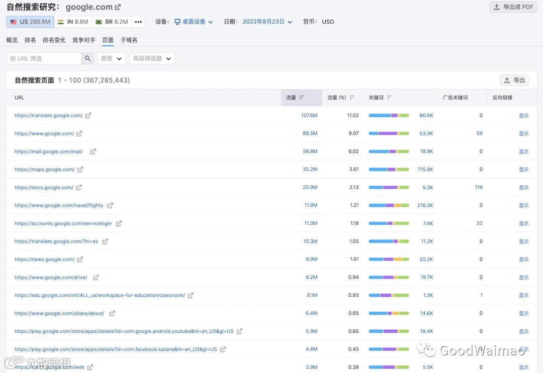The width and height of the screenshot is (543, 373).
Task: Switch to the 排名变化 tab
Action: [54, 40]
